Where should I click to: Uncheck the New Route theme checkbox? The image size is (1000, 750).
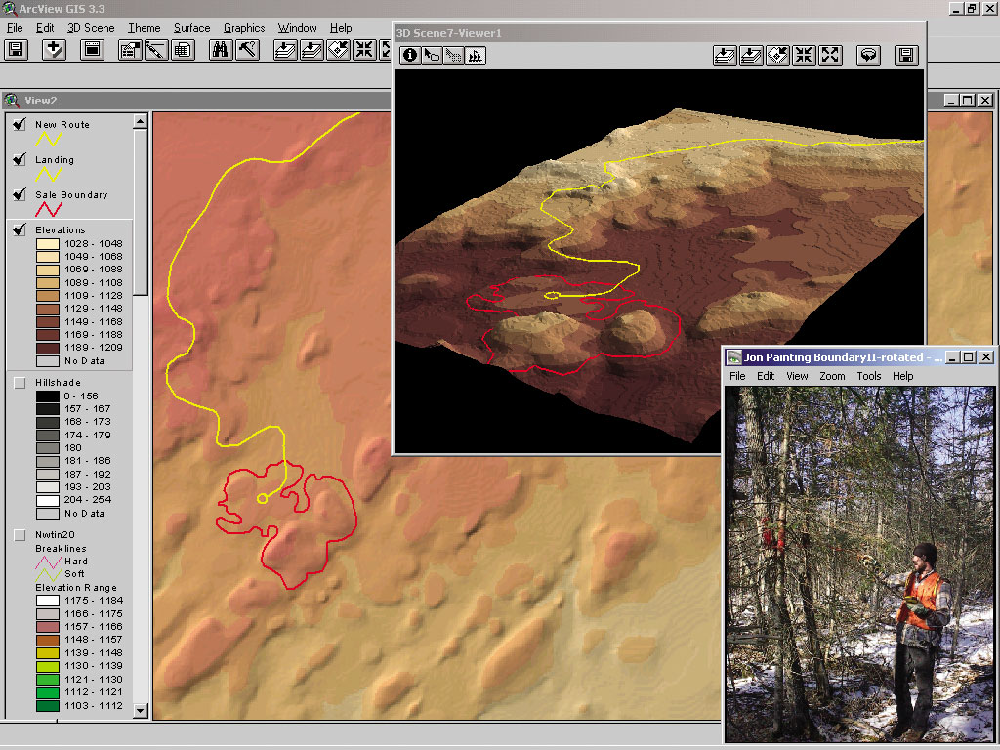point(20,124)
